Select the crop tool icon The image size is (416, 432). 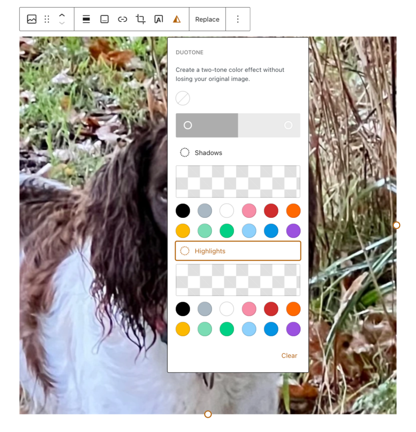tap(140, 19)
